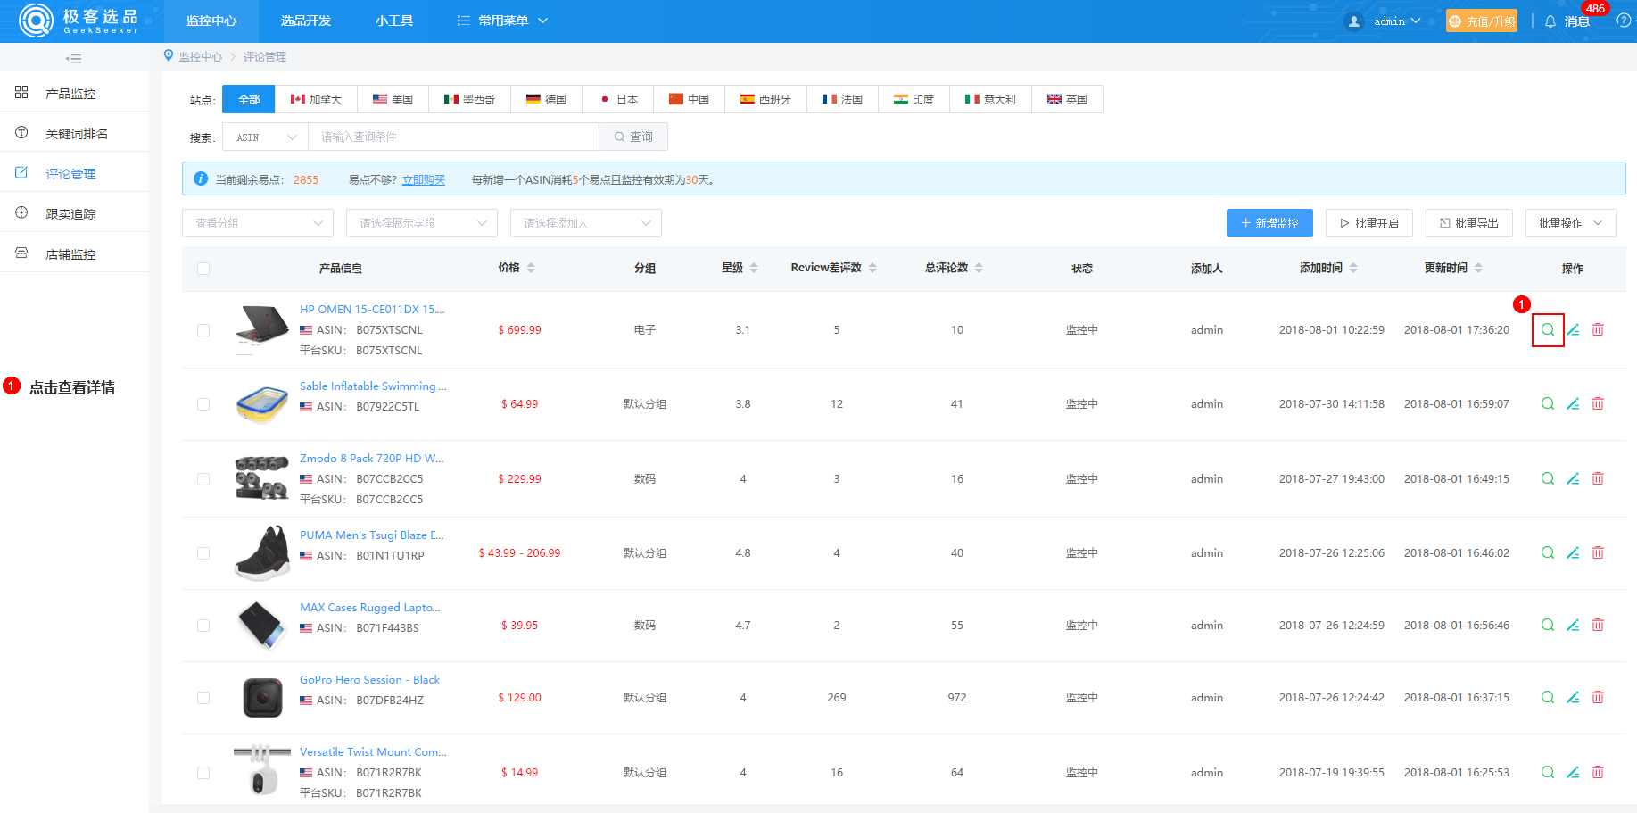
Task: Check the Sable Inflatable Swimming row checkbox
Action: (203, 404)
